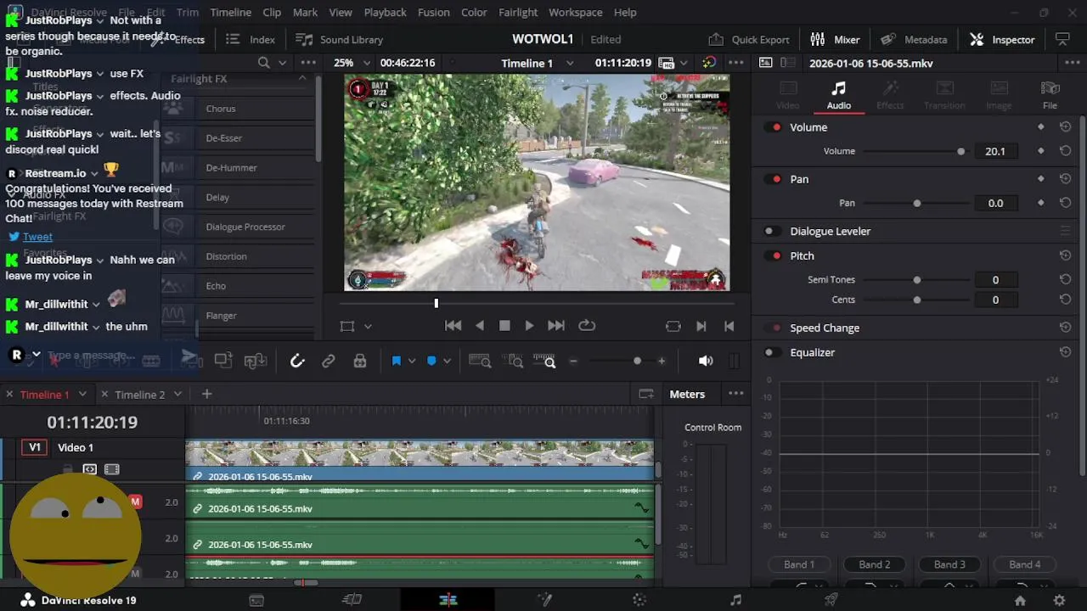The height and width of the screenshot is (611, 1087).
Task: Open the Color page icon
Action: pos(639,600)
